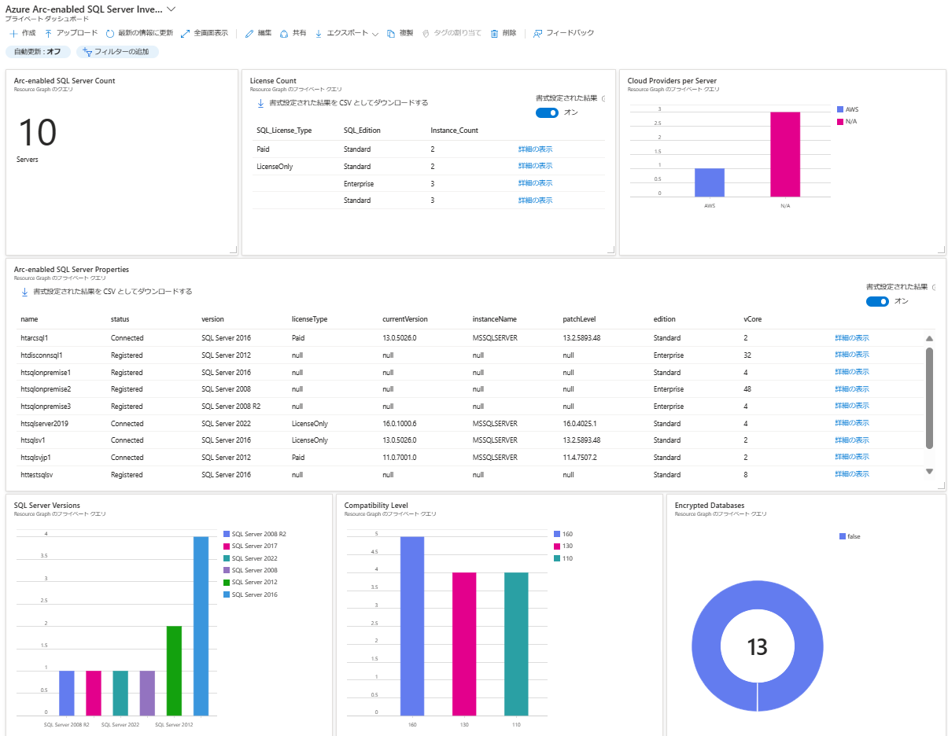Screen dimensions: 948x736
Task: Click the 編集 pencil icon
Action: (249, 34)
